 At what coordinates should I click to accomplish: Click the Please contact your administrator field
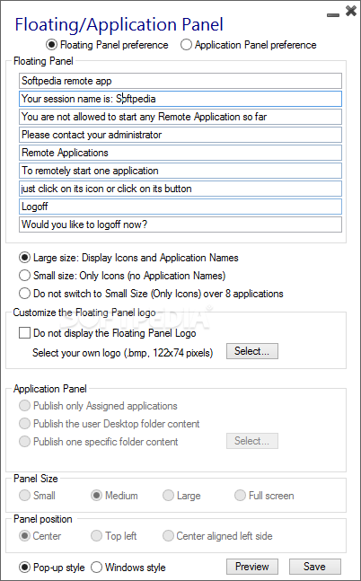coord(180,135)
